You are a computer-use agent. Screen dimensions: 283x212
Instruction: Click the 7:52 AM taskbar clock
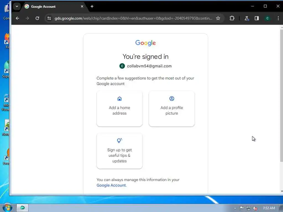(269, 208)
